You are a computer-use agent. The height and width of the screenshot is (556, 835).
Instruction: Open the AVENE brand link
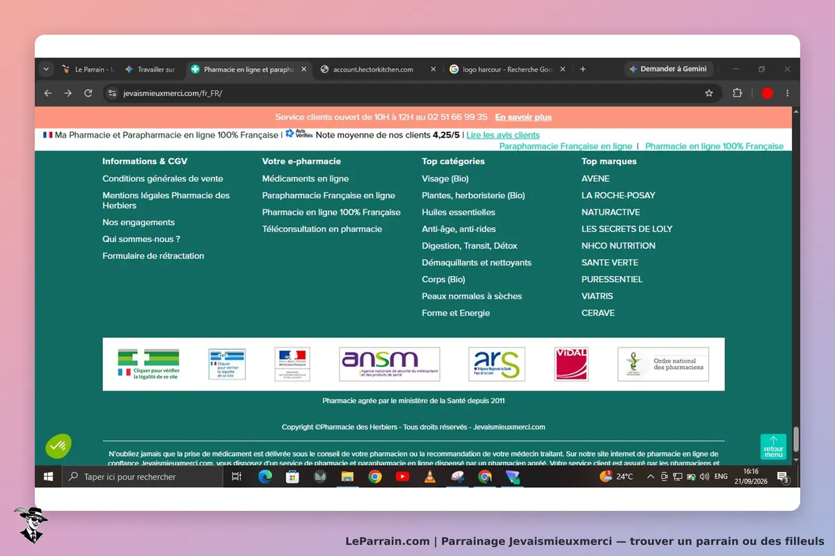pos(596,179)
